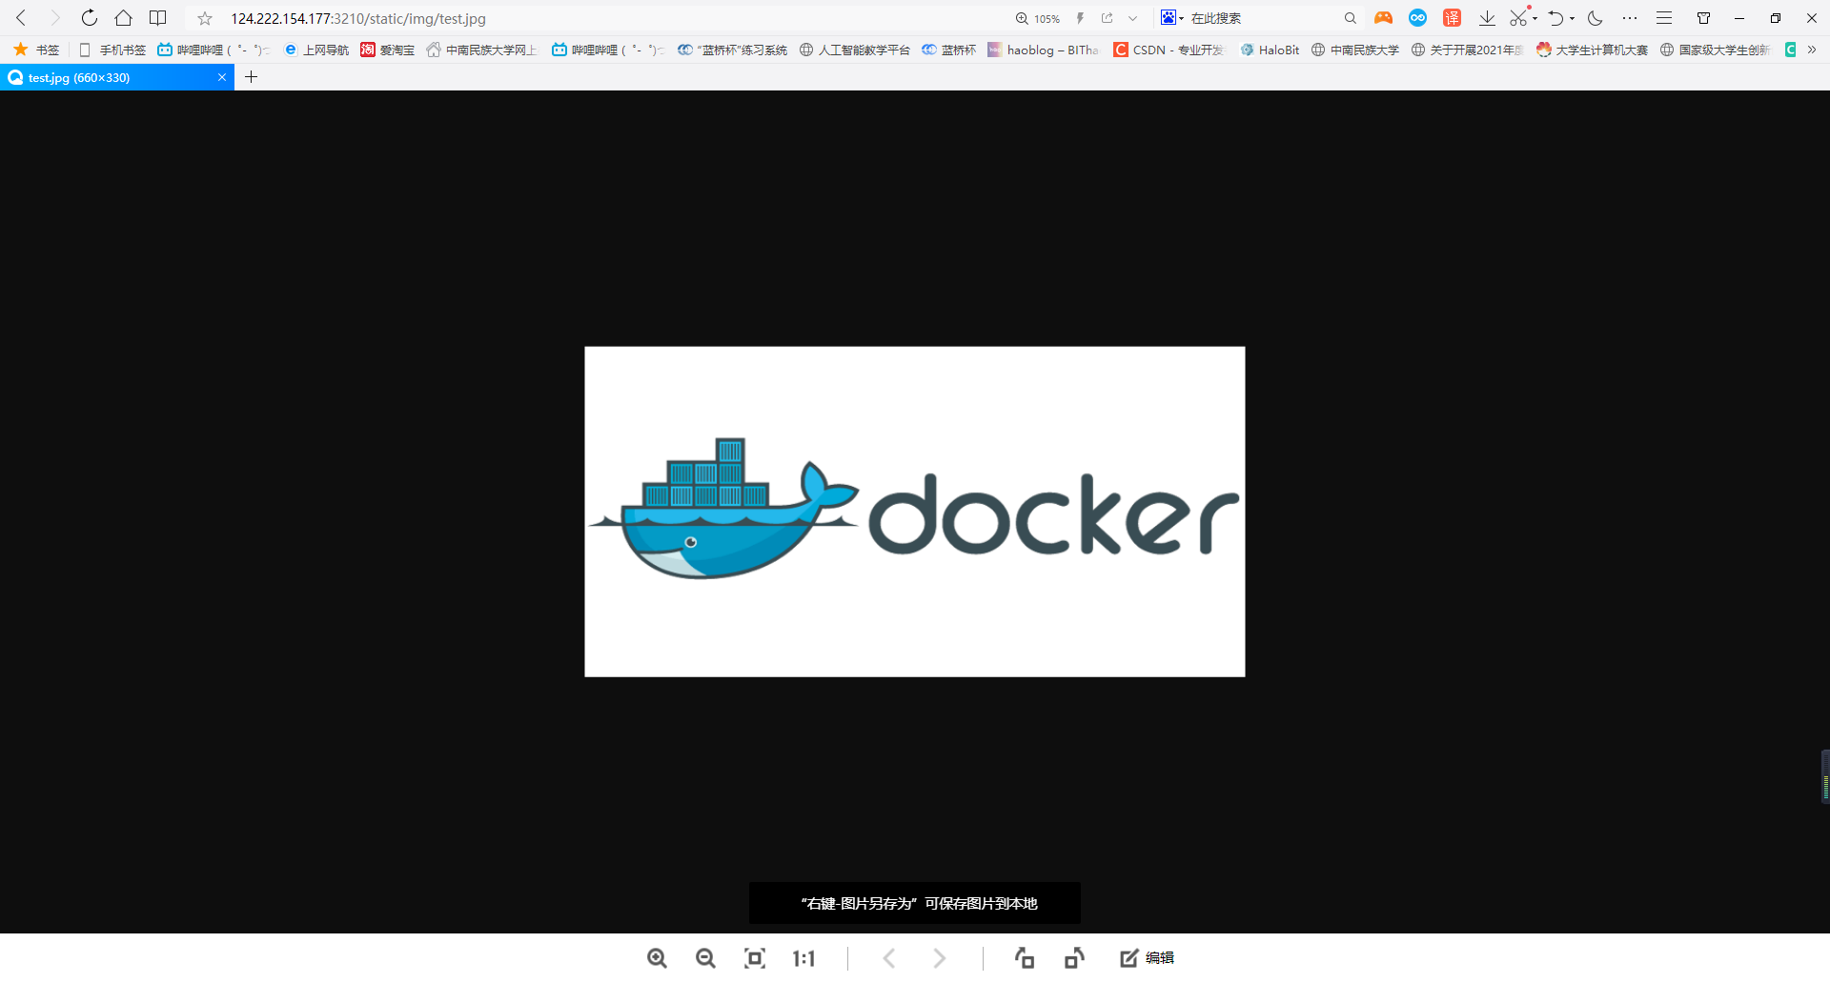
Task: Open the "蓝桥杯"练习系统 bookmark
Action: click(x=732, y=50)
